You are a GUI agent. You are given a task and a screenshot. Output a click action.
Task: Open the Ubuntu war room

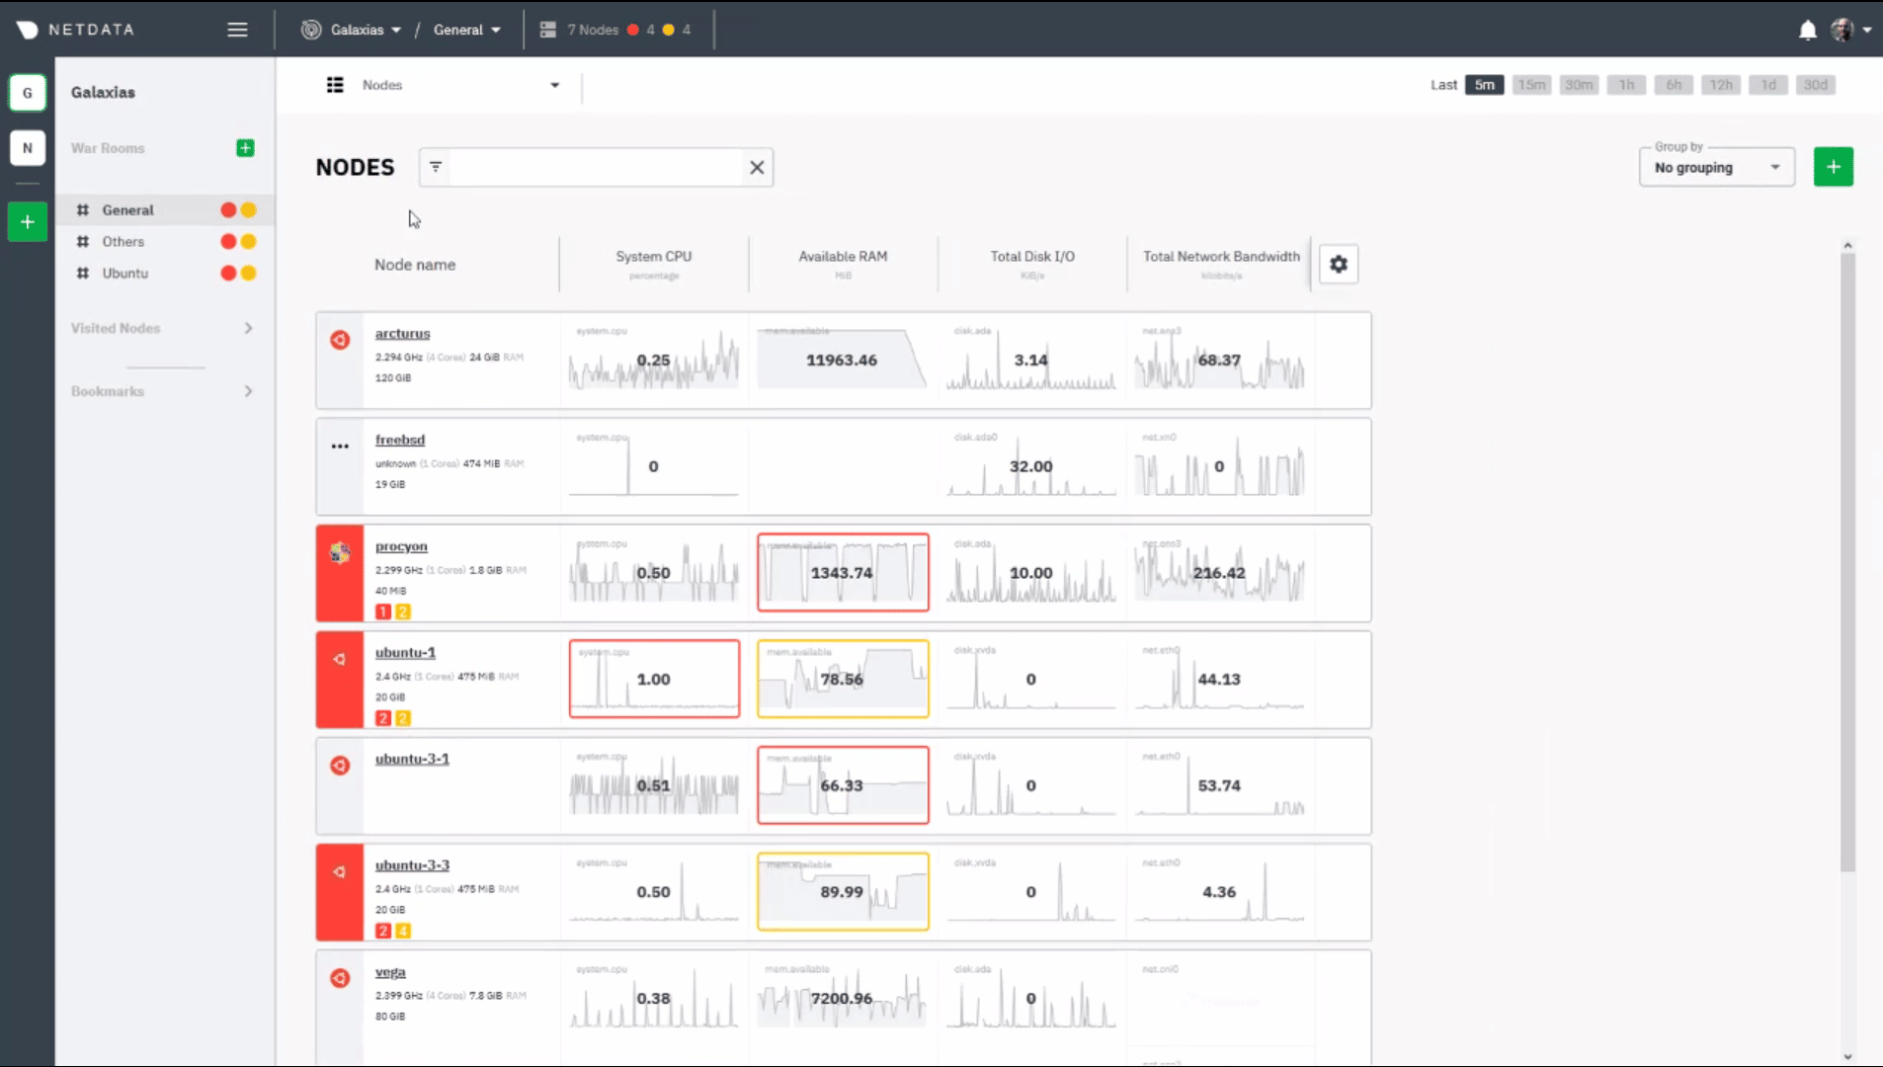pos(125,273)
